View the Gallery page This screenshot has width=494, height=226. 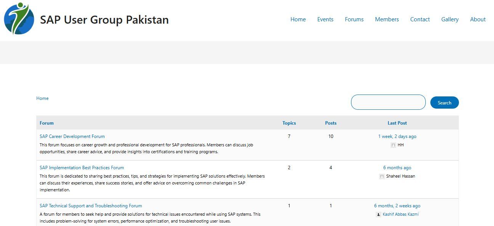pyautogui.click(x=450, y=19)
